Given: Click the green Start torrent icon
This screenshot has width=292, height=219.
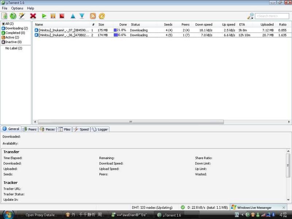Looking at the screenshot, I should (x=44, y=16).
